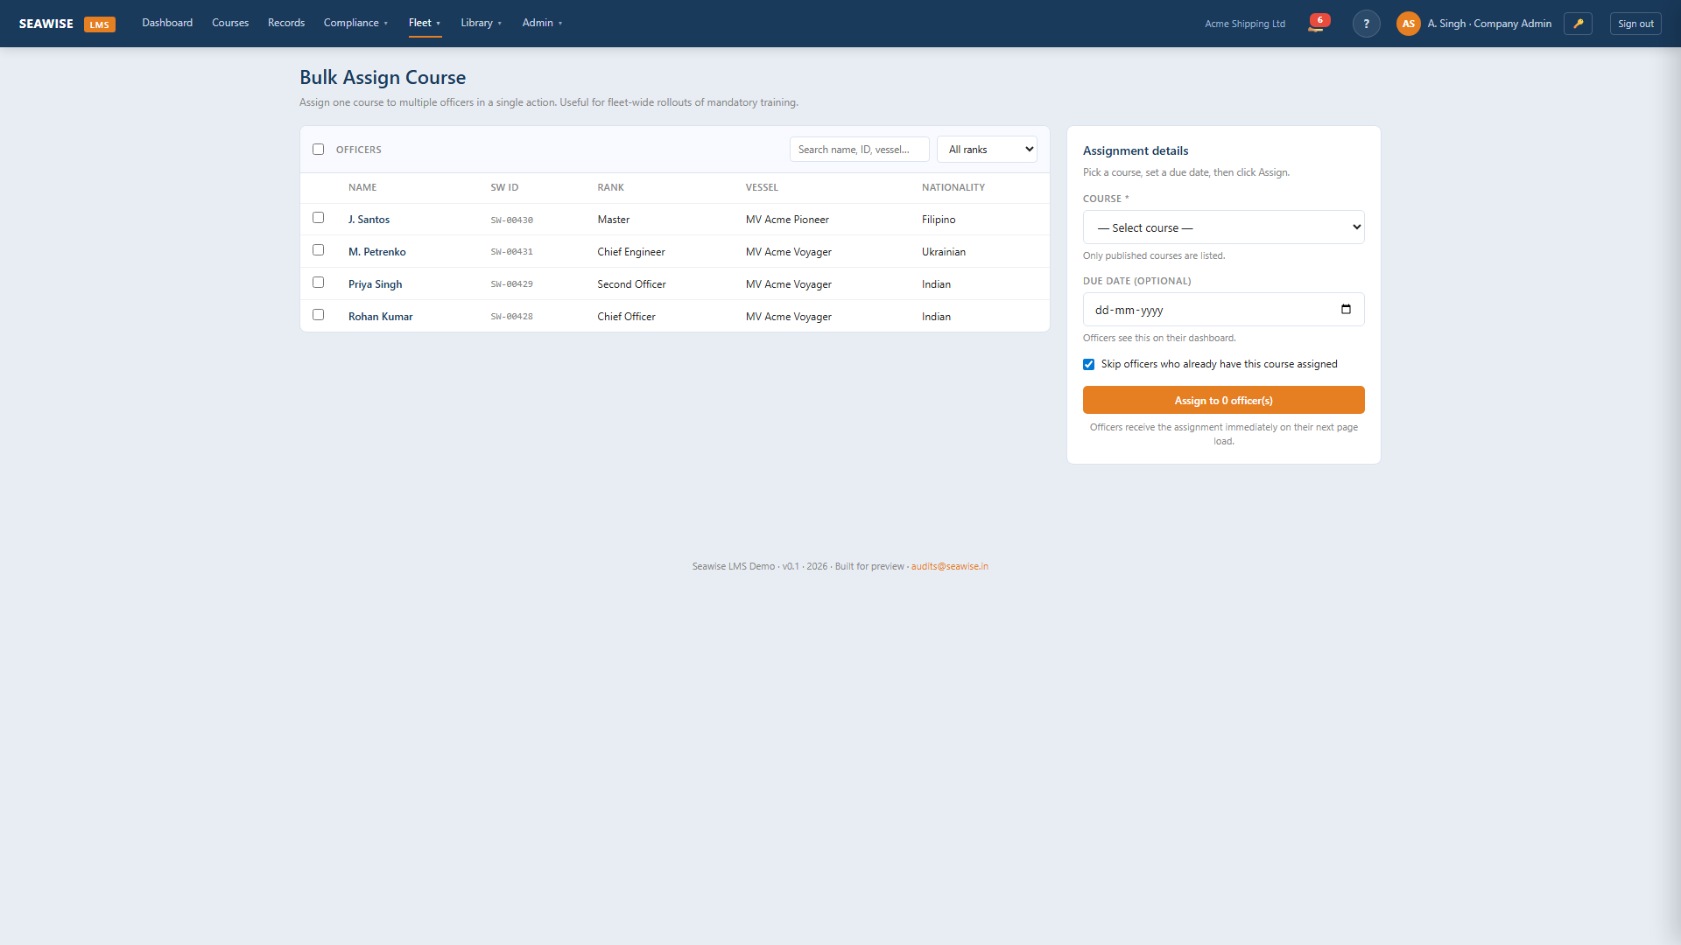The image size is (1681, 945).
Task: Click the Chief Officer rank cell
Action: pyautogui.click(x=626, y=317)
